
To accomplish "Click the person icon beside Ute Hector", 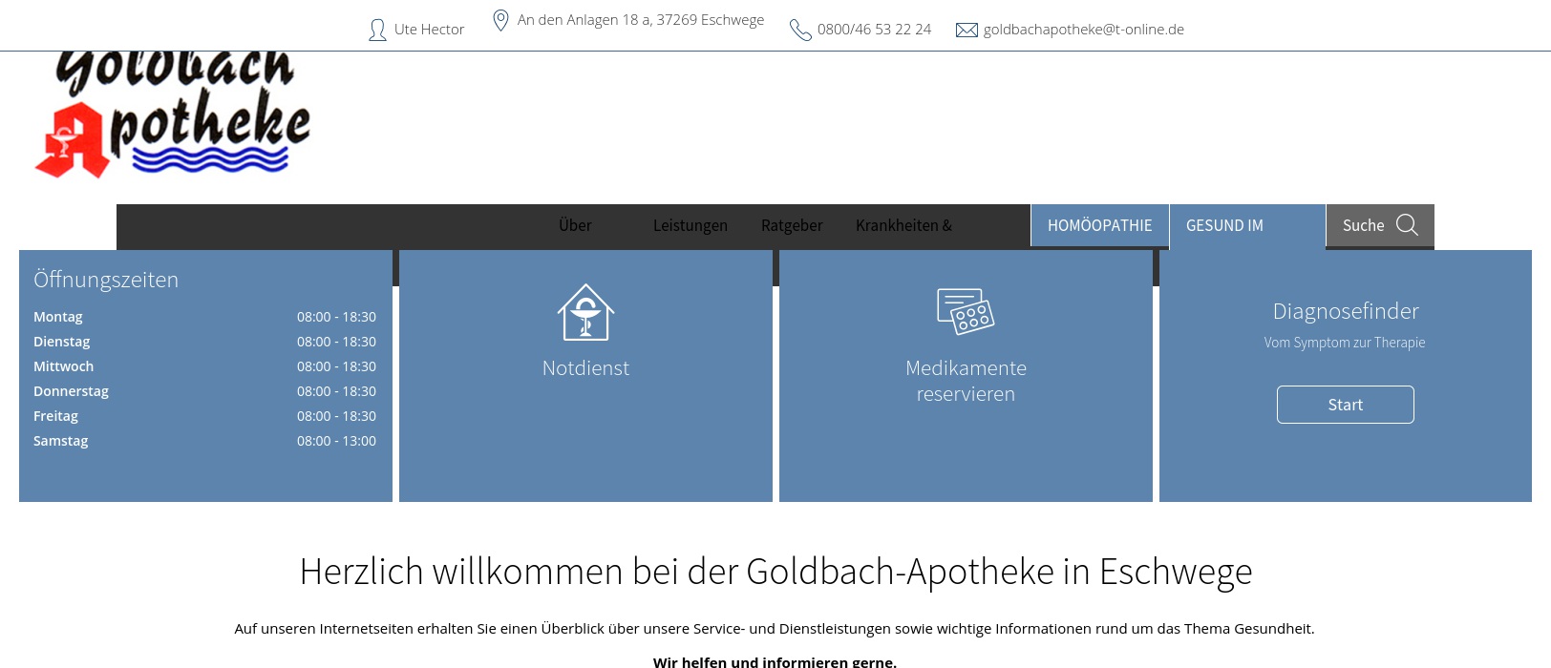I will point(377,31).
